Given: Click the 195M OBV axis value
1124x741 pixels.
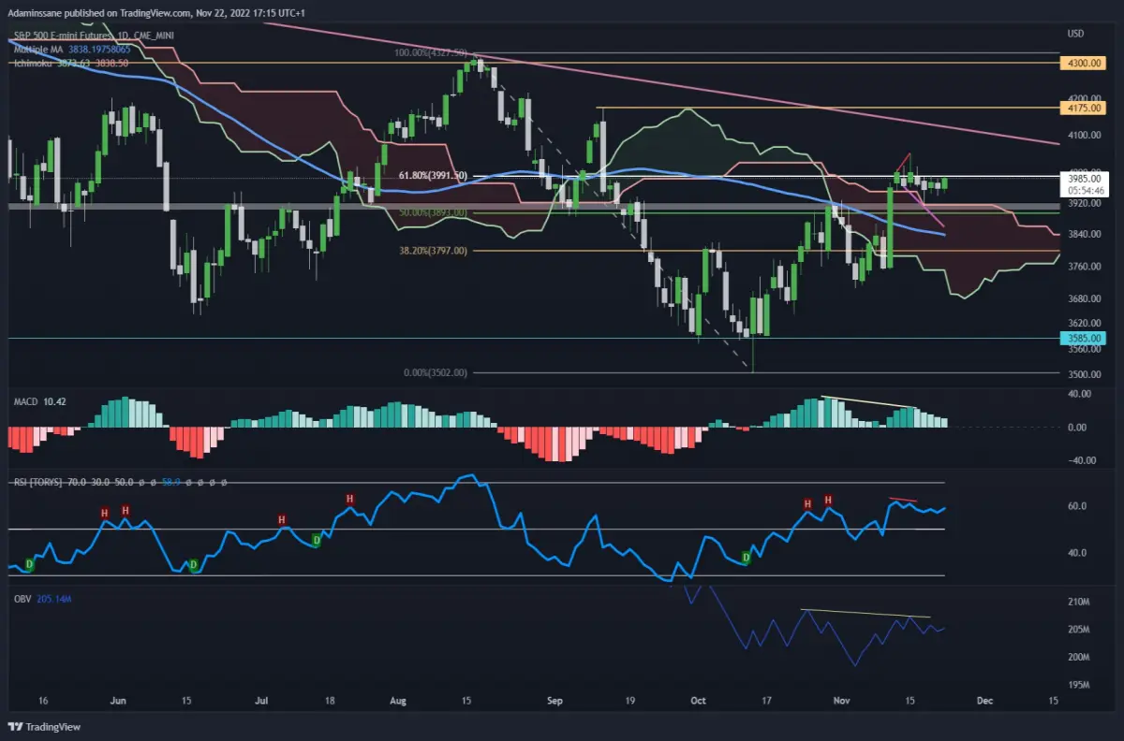Looking at the screenshot, I should [1076, 685].
